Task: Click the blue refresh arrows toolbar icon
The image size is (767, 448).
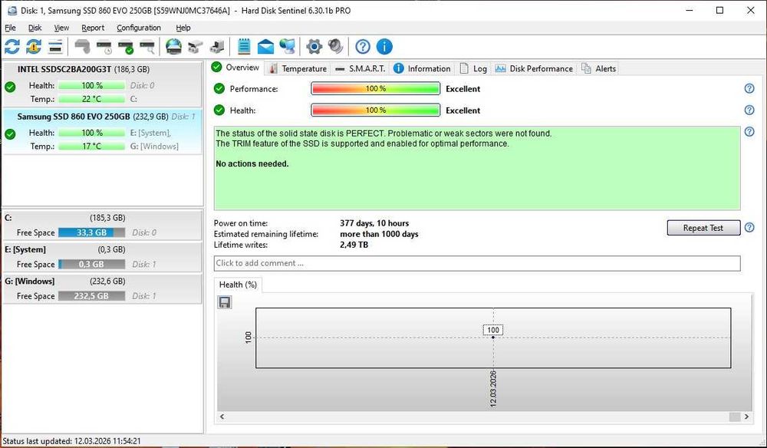Action: pyautogui.click(x=12, y=47)
